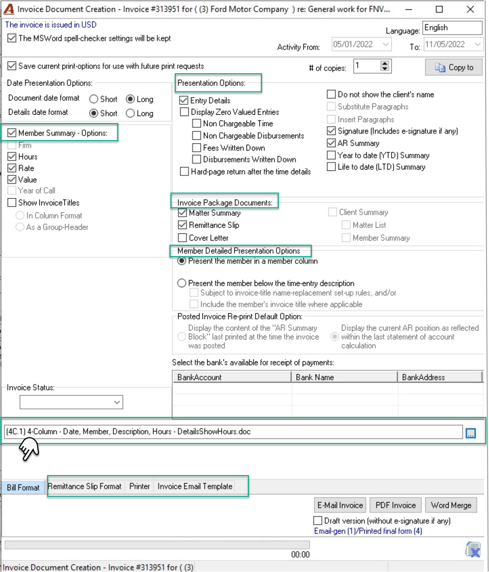Select the Bill Format tab
The height and width of the screenshot is (572, 489).
pos(23,487)
